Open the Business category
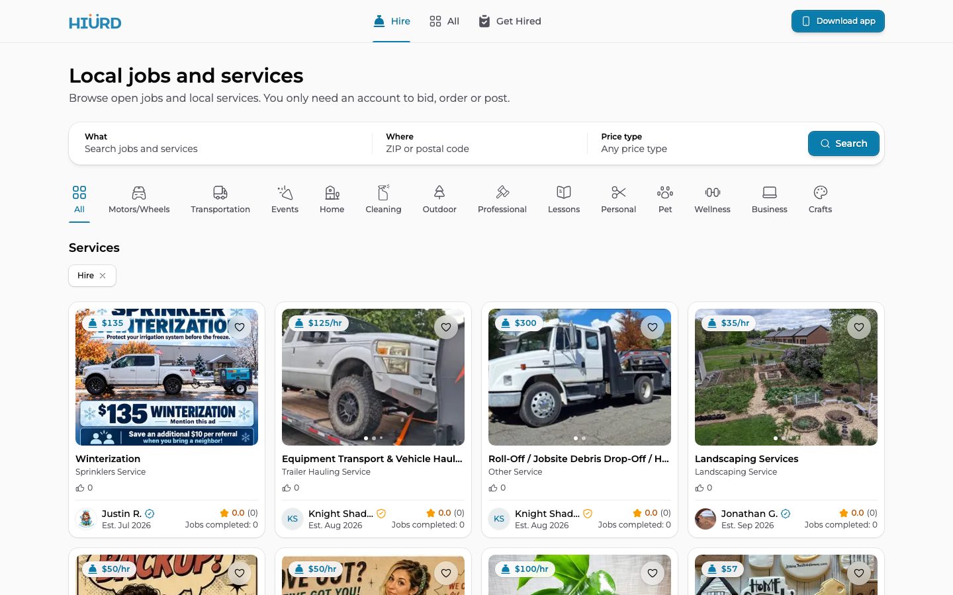 pos(769,200)
